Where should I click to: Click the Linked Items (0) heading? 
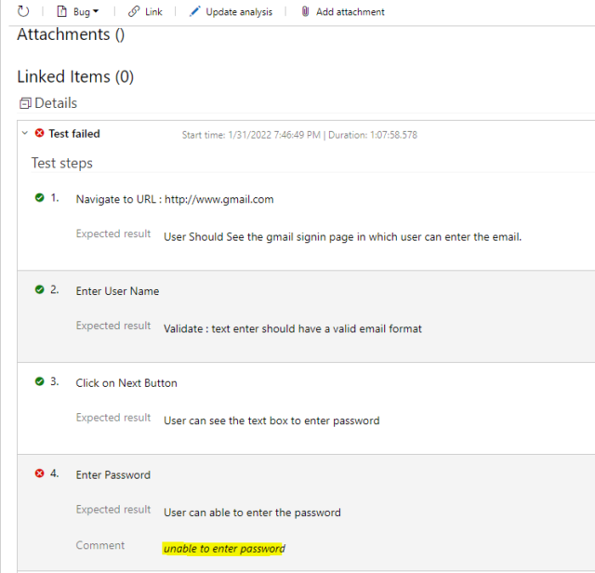pos(75,76)
